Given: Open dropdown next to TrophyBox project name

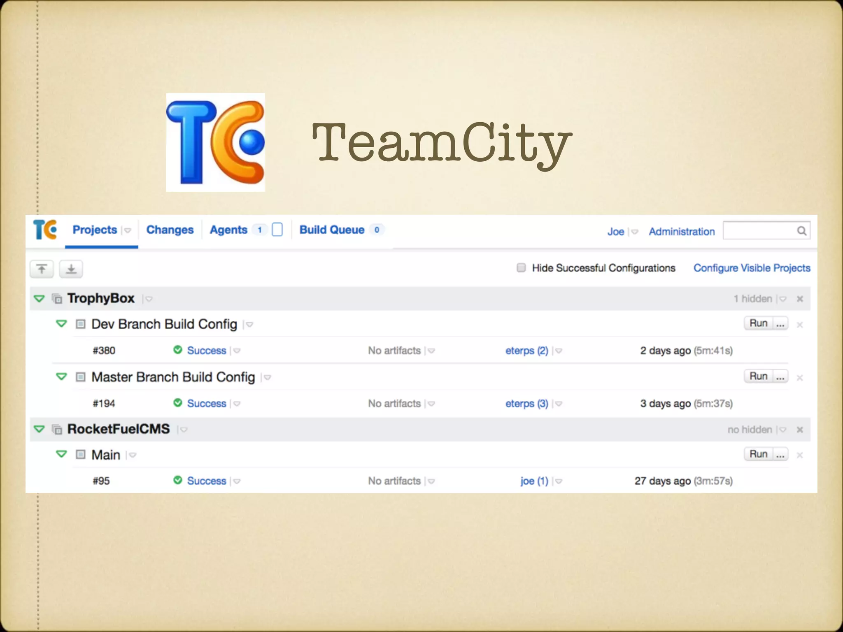Looking at the screenshot, I should click(x=149, y=299).
